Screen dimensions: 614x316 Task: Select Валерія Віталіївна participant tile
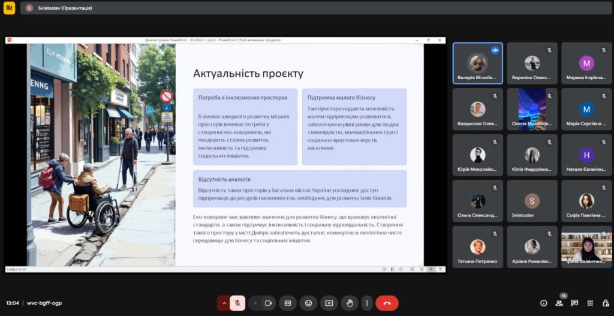(x=477, y=64)
